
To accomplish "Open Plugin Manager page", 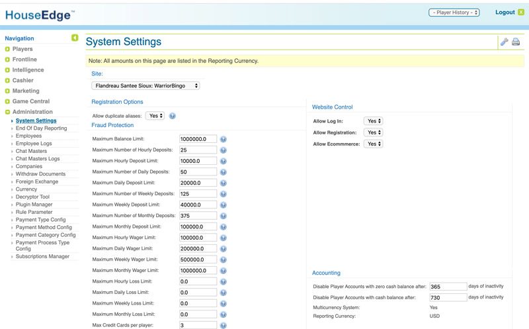I will click(34, 205).
